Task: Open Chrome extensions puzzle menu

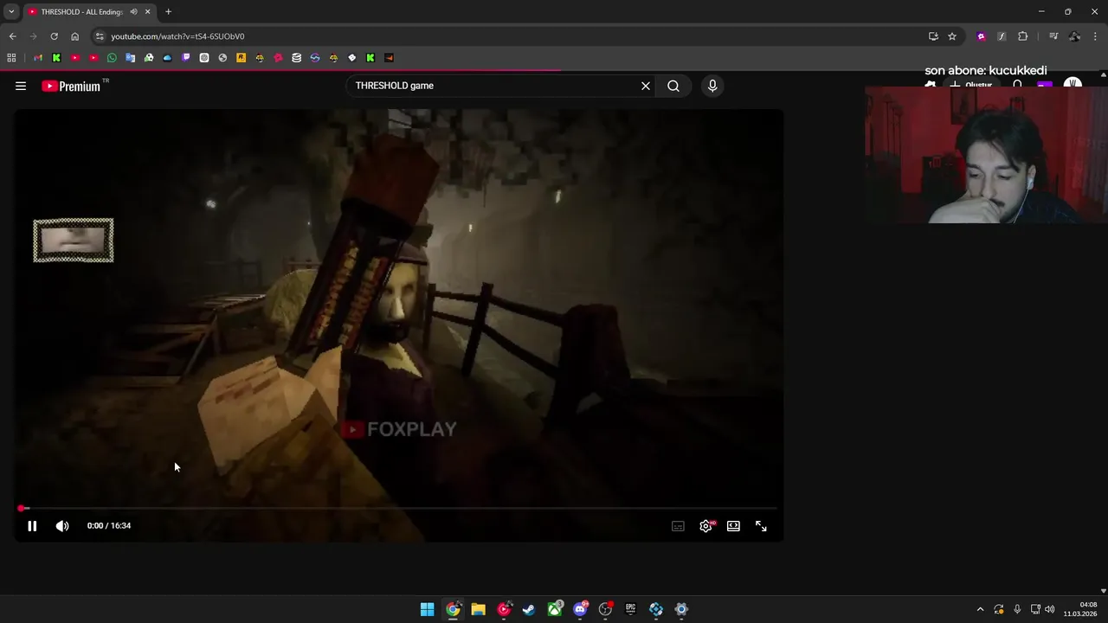Action: 1022,36
